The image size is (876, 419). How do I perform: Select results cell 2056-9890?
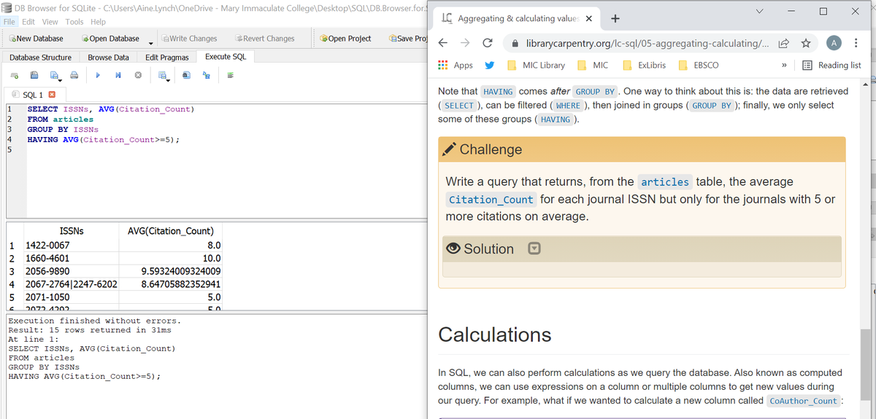(x=71, y=271)
